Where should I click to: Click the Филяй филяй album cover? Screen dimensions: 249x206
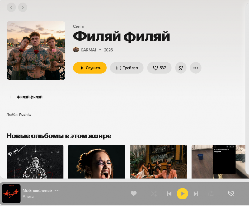[36, 51]
